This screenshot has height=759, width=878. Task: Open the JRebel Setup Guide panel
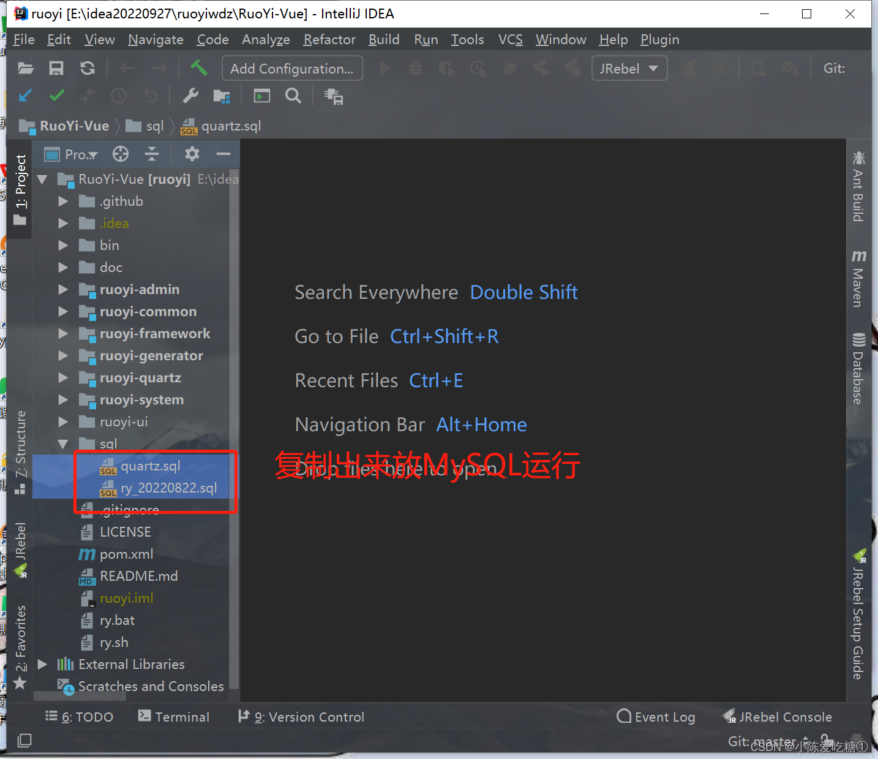pyautogui.click(x=858, y=614)
